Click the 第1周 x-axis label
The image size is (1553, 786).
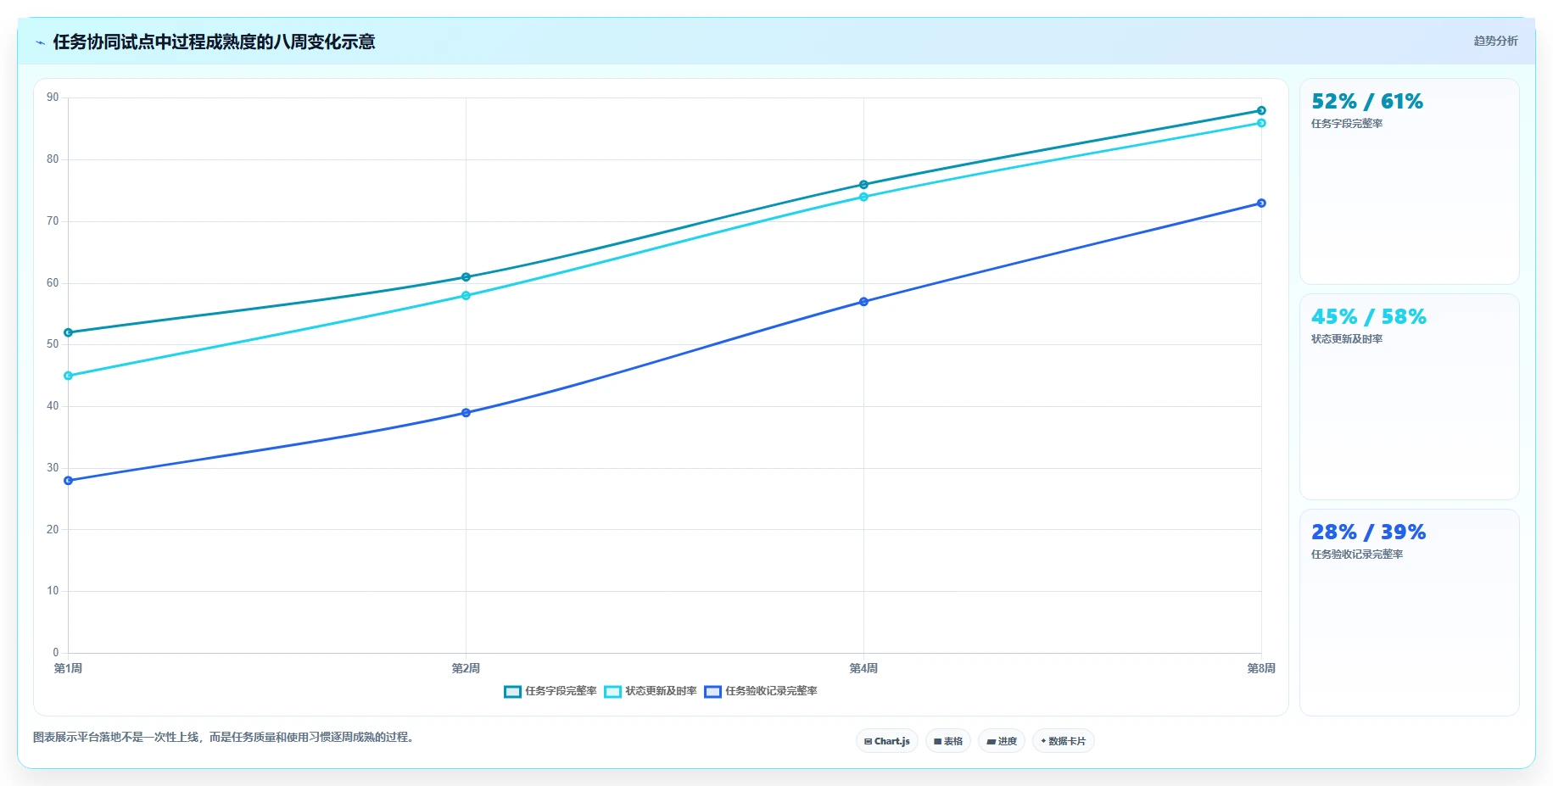[69, 669]
